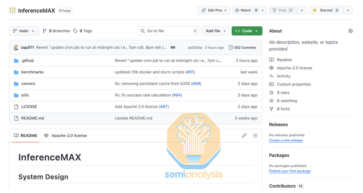363x193 pixels.
Task: Open pull request #81 link
Action: [190, 72]
